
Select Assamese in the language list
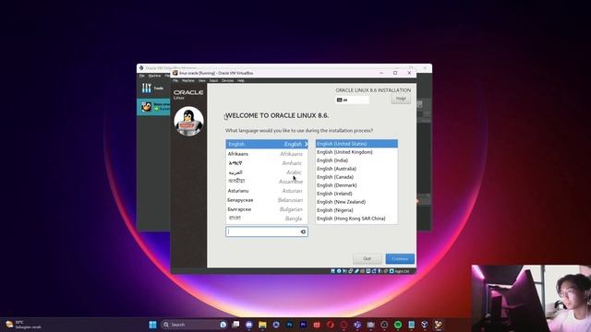pyautogui.click(x=267, y=182)
